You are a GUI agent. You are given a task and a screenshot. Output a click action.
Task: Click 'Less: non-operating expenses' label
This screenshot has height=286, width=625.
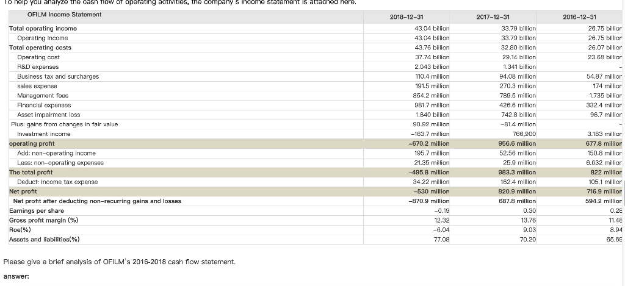click(x=60, y=163)
